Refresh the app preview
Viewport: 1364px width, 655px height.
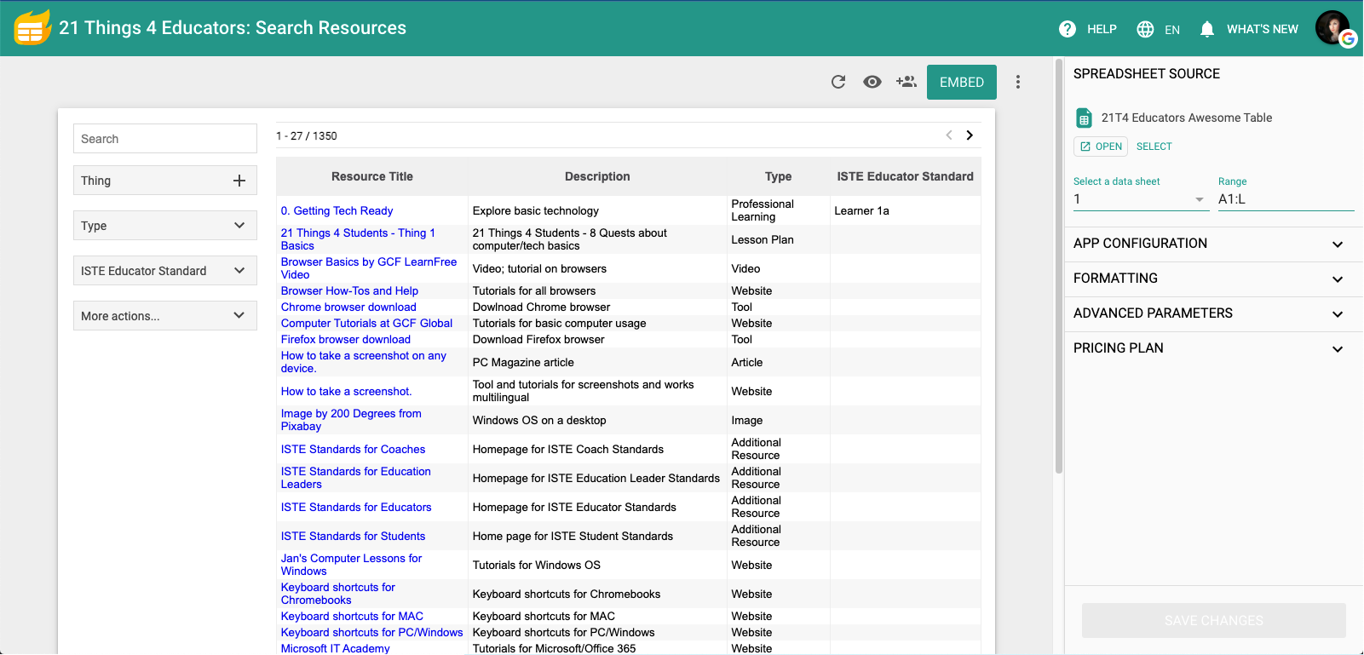(x=838, y=82)
